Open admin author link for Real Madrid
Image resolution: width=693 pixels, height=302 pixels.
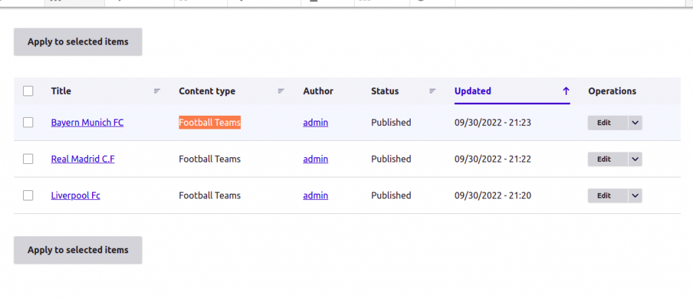[315, 158]
